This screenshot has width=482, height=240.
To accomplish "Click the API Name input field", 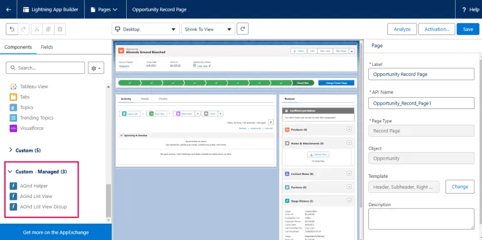I will click(x=422, y=103).
